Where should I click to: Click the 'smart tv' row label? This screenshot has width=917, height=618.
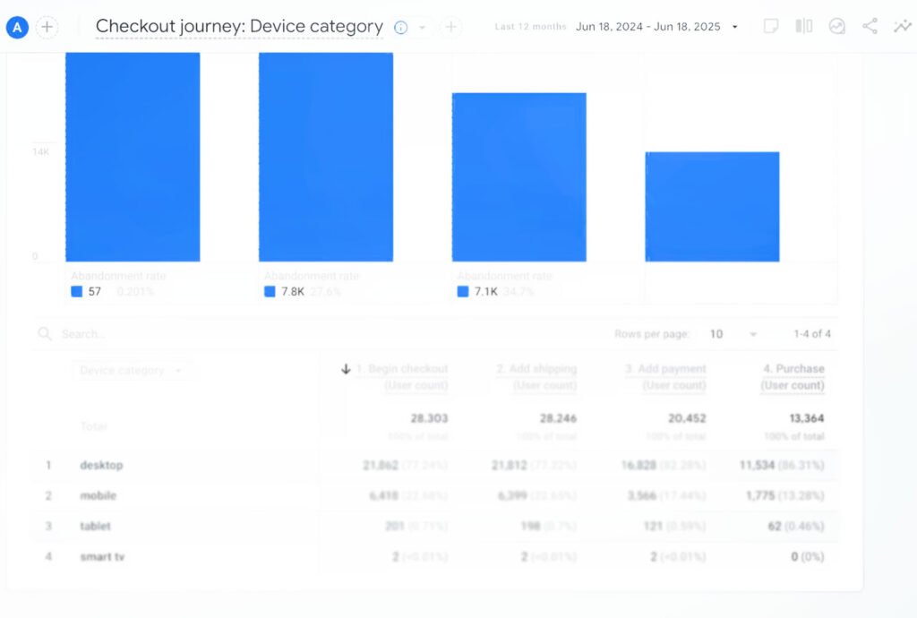(x=102, y=556)
